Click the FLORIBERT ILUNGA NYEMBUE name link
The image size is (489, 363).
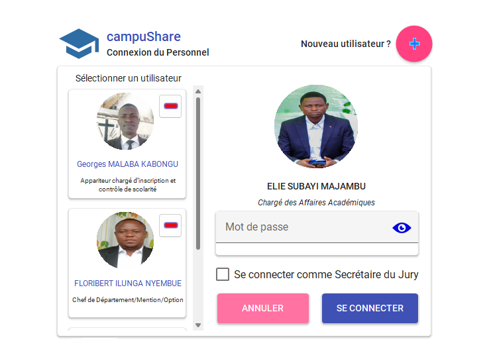(128, 284)
